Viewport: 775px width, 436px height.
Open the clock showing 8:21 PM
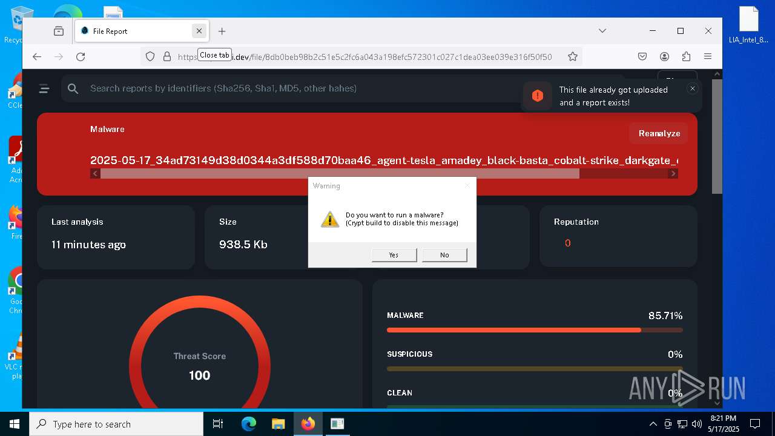pyautogui.click(x=724, y=424)
